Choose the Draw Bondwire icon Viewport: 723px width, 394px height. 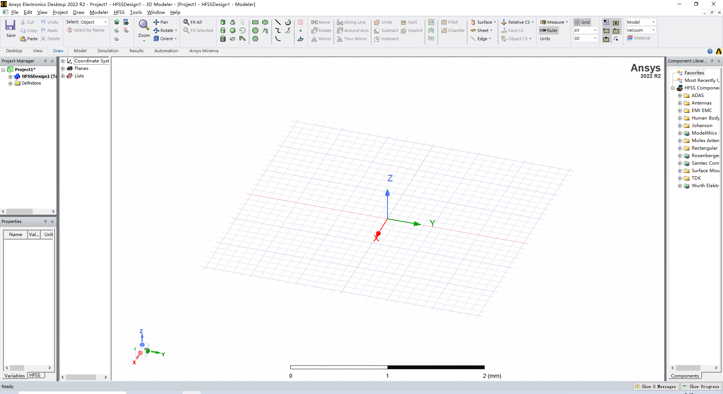pos(243,39)
